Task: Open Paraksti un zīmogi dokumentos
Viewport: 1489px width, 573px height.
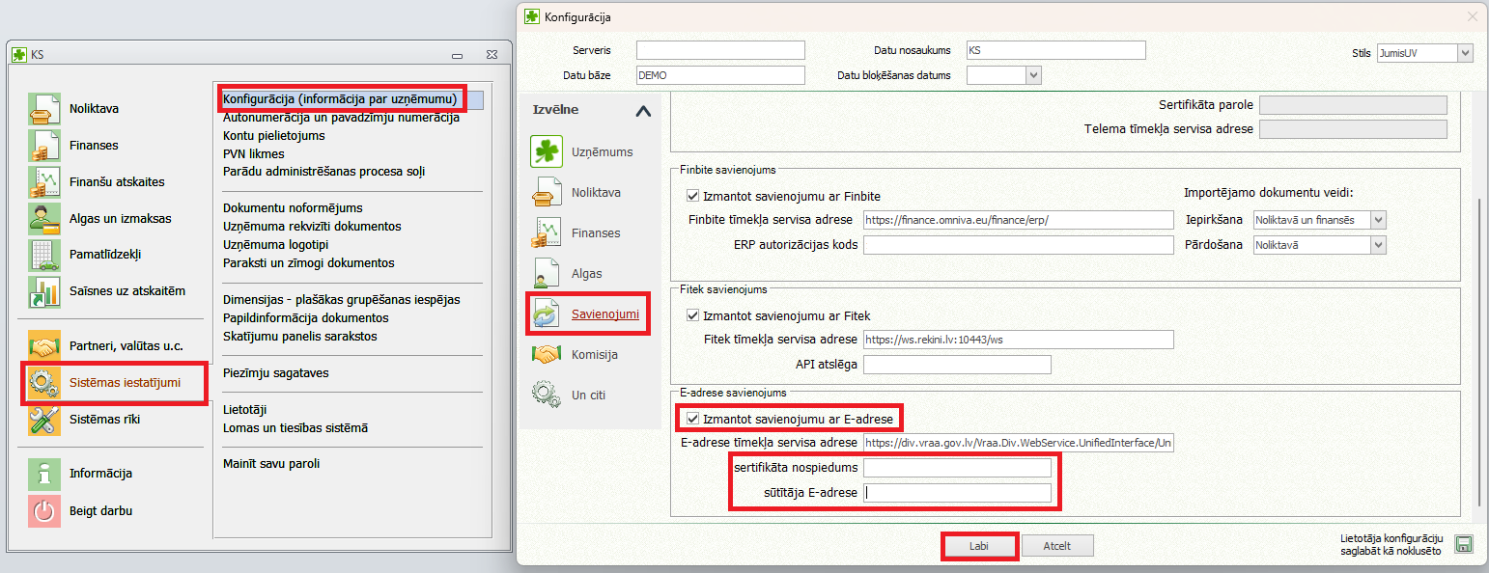Action: [309, 263]
